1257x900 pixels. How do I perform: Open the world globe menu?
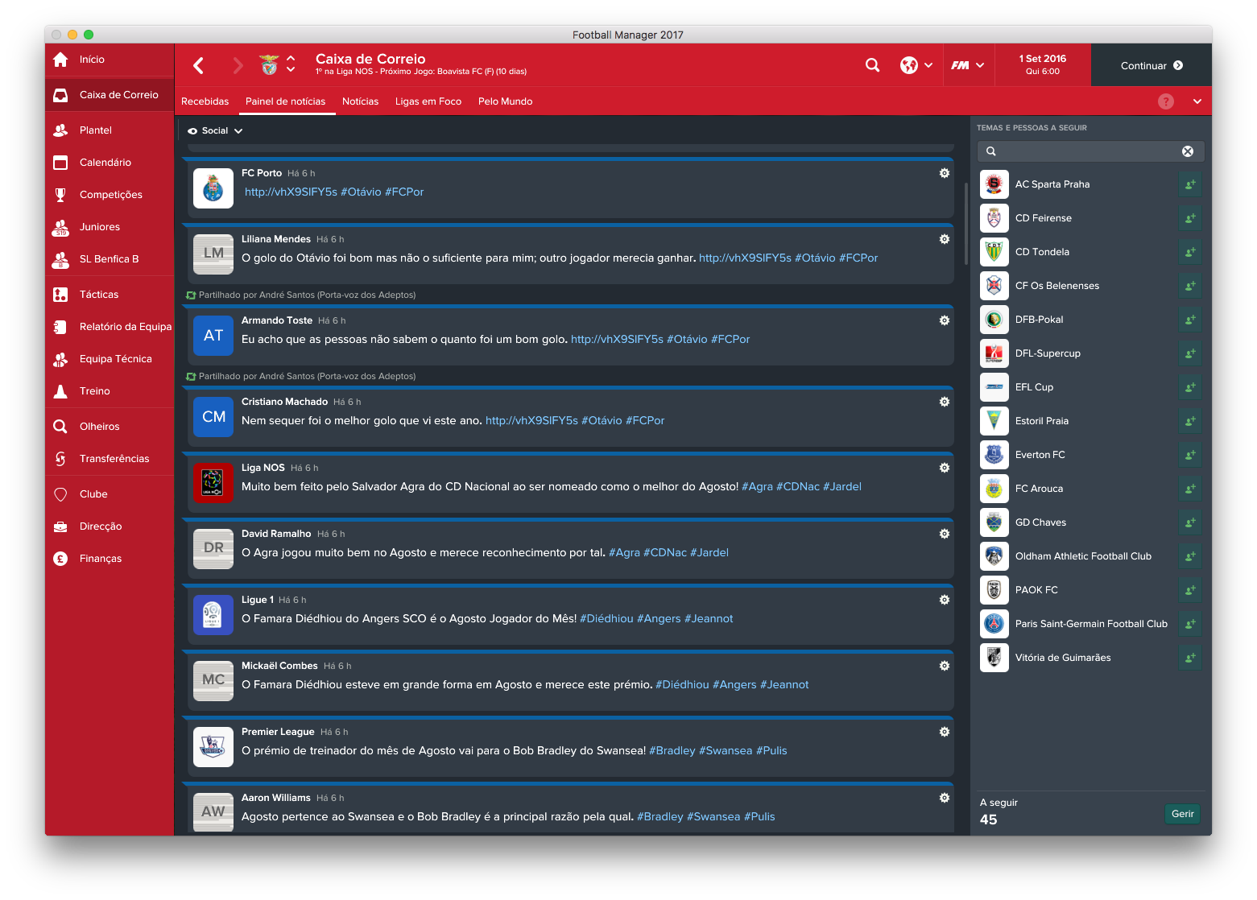(x=916, y=65)
